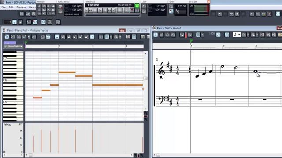Screen dimensions: 282x158
Task: Click Piano Roll vertical scrollbar thumb
Action: [x=145, y=79]
